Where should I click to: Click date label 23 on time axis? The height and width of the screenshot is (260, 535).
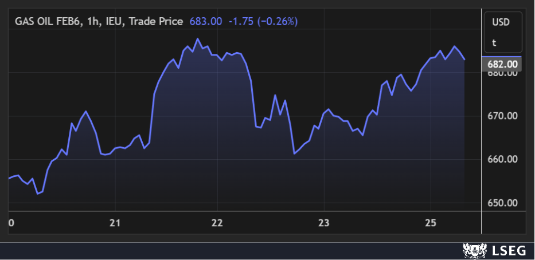[x=324, y=222]
